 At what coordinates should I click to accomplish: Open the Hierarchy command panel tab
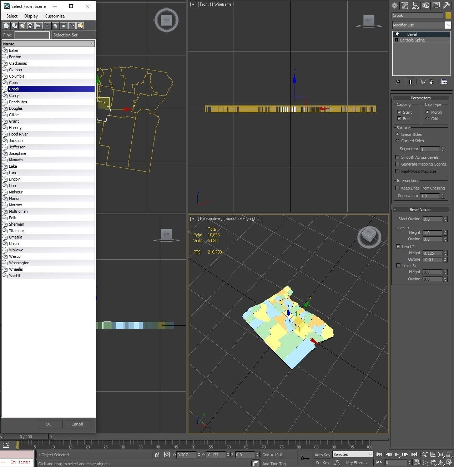tap(415, 5)
